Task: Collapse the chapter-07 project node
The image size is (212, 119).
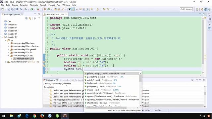Action: click(3, 37)
